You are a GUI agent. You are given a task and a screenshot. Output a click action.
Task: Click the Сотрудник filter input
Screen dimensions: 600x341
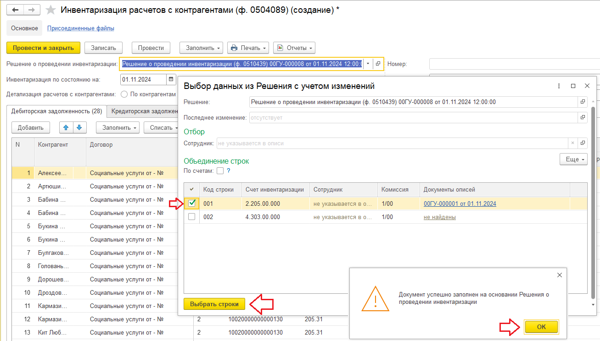pos(393,143)
